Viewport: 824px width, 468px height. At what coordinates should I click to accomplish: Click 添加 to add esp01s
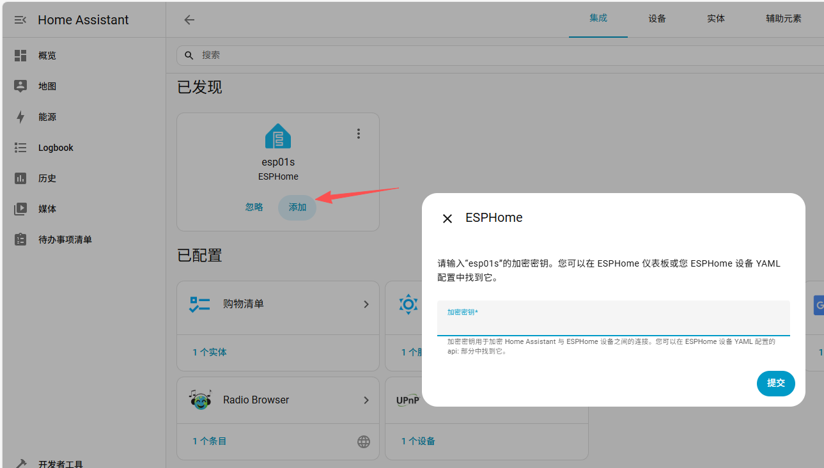[297, 207]
